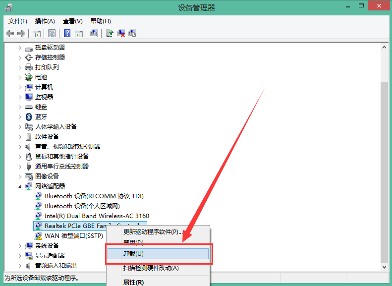Expand the 键盘 keyboard node
Image resolution: width=392 pixels, height=286 pixels.
(x=20, y=107)
